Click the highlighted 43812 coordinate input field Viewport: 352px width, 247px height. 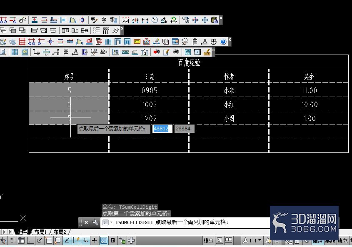pyautogui.click(x=162, y=129)
